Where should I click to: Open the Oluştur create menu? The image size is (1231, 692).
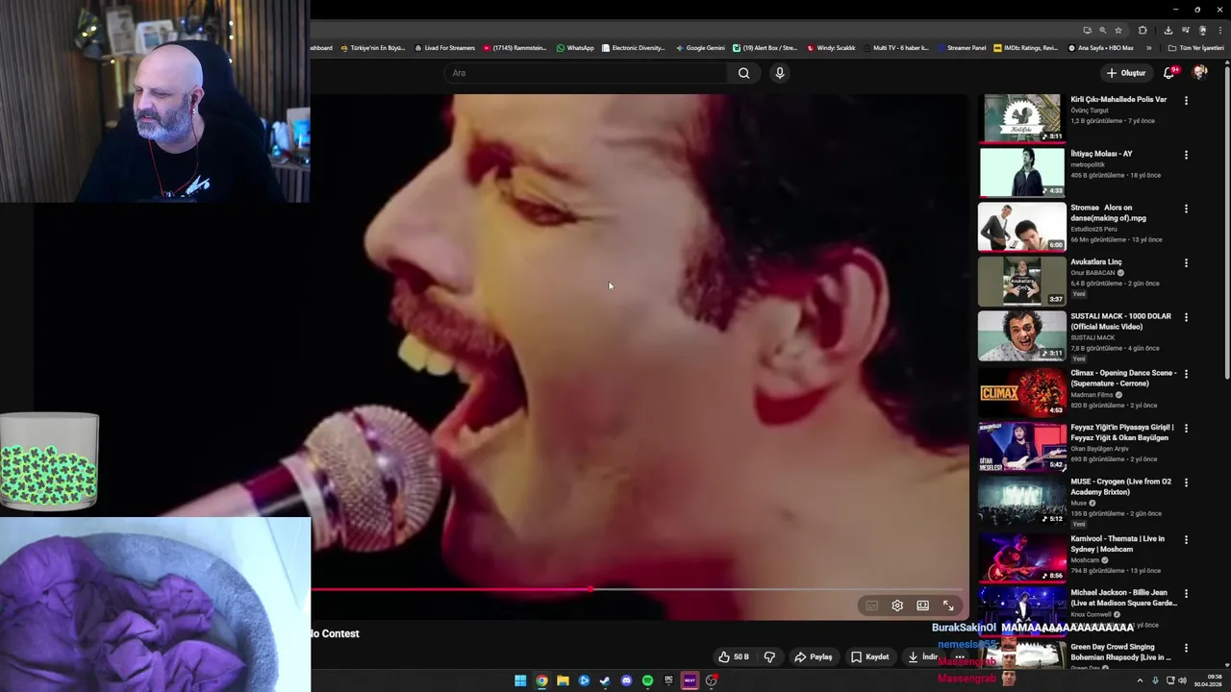[1125, 73]
